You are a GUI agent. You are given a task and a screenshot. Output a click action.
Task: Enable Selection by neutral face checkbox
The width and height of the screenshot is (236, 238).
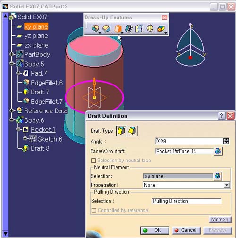pyautogui.click(x=93, y=161)
